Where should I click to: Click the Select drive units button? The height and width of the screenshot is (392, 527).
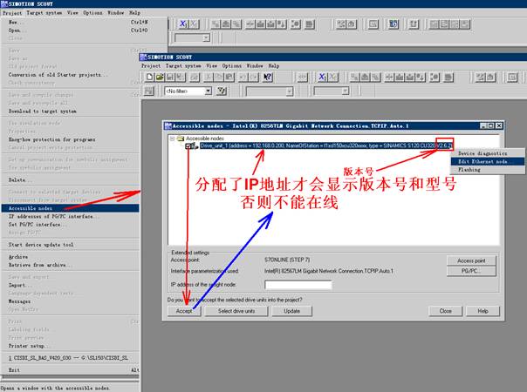pos(236,310)
